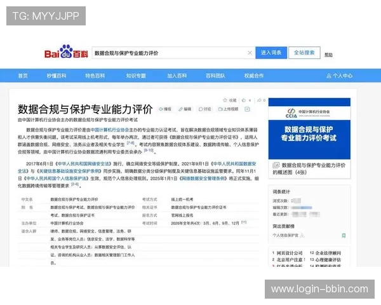Click the Baidu Baike logo
This screenshot has height=305, width=381.
pos(66,51)
